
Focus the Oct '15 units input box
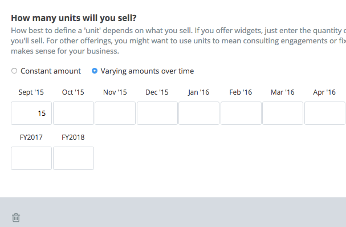point(74,113)
